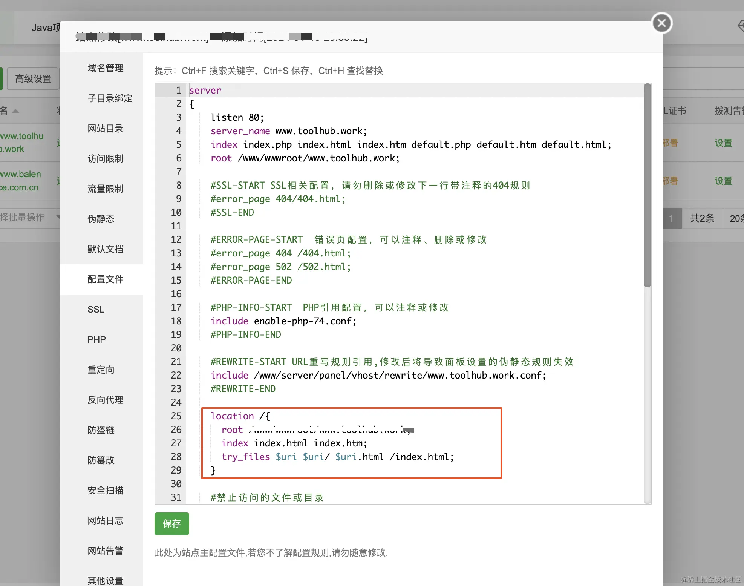Open 反向代理 reverse proxy tab
Screen dimensions: 744x586
(105, 400)
